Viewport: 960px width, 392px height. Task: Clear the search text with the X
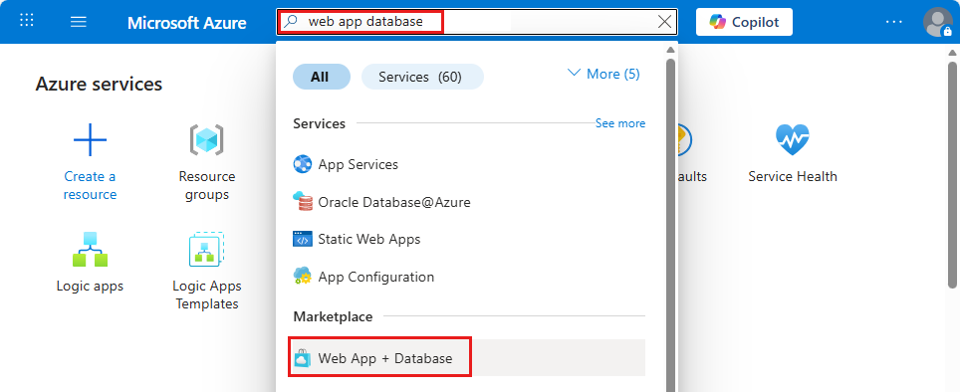664,22
